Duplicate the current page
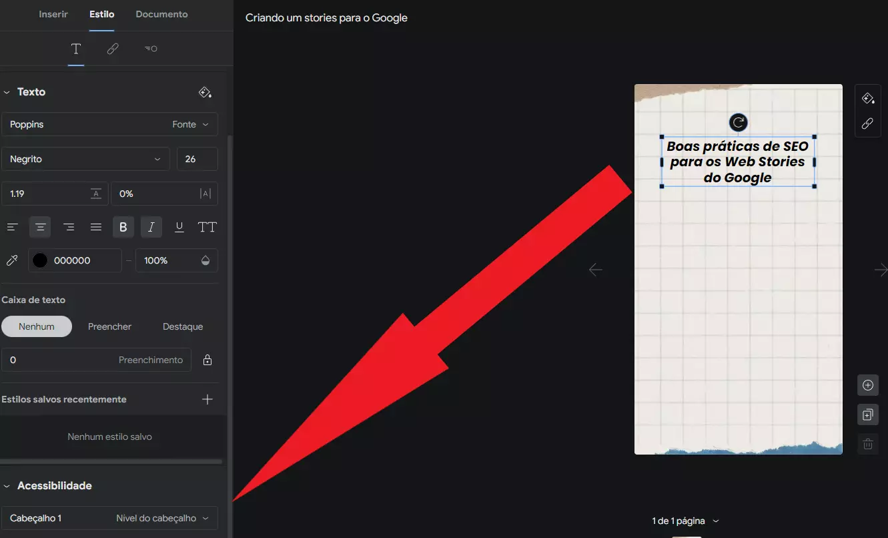The height and width of the screenshot is (538, 888). (868, 415)
